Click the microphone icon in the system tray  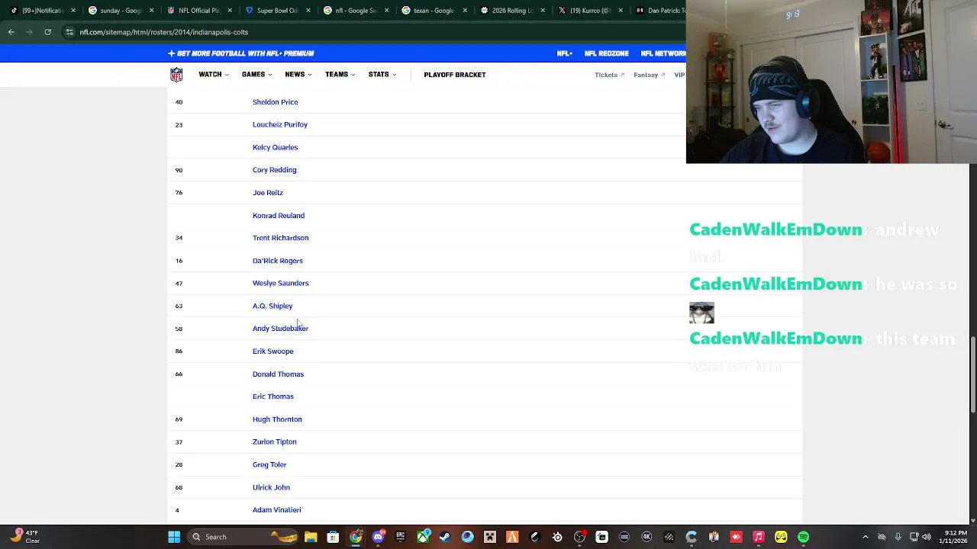(x=898, y=537)
